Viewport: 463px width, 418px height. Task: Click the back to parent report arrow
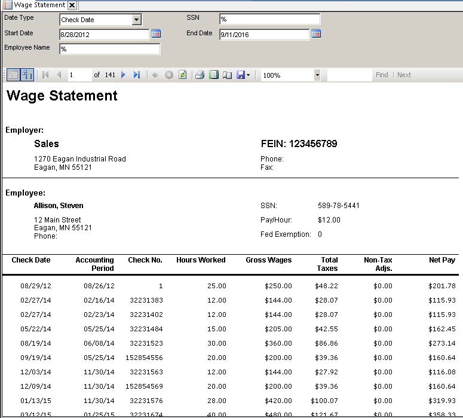155,75
